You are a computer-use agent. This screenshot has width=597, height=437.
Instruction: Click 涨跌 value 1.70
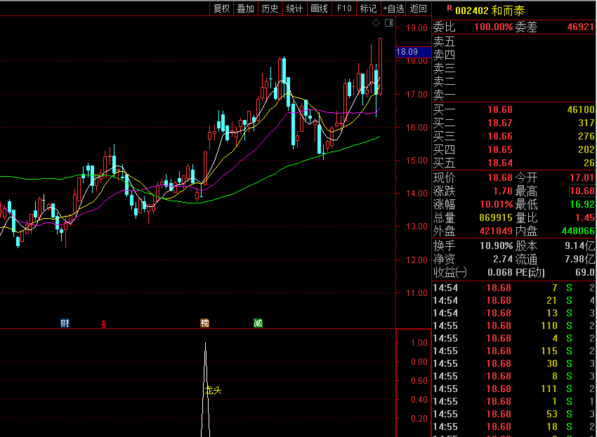503,191
